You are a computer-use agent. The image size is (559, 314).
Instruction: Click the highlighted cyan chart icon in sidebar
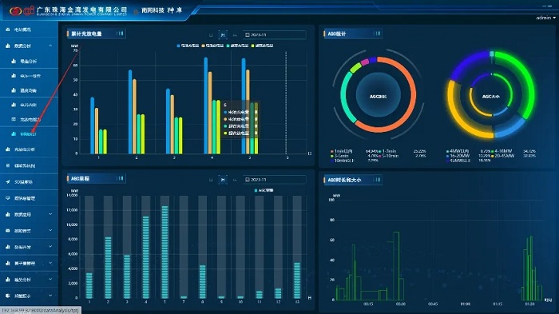14,133
